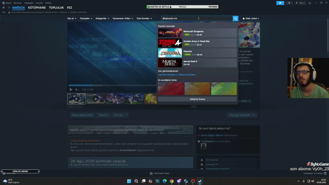Open Windows taskbar search
Image resolution: width=329 pixels, height=185 pixels.
[136, 181]
